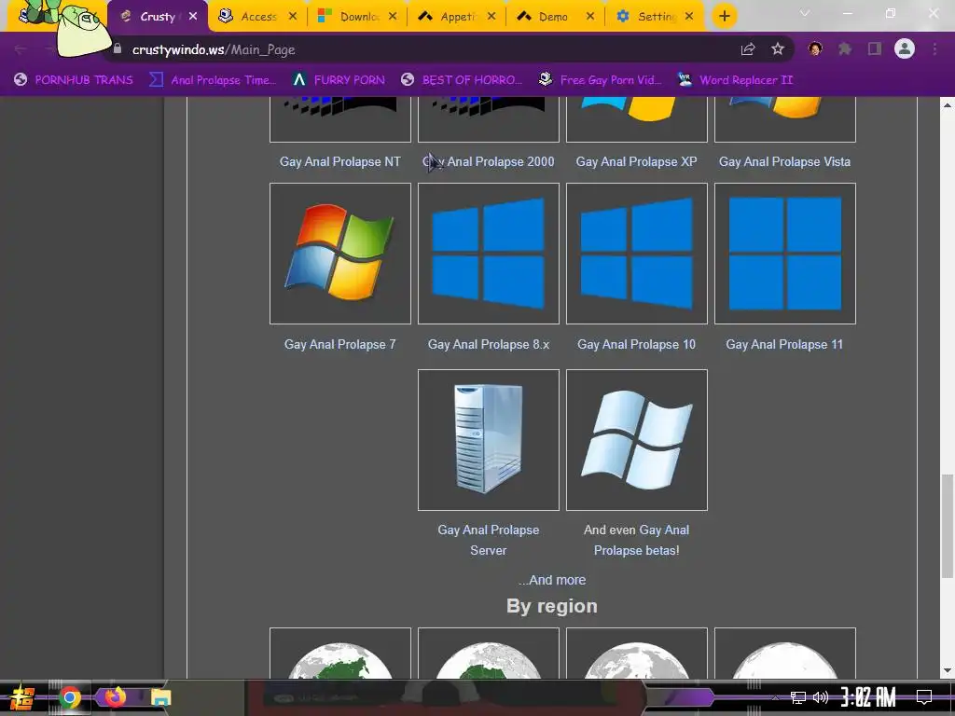Open File Explorer from the taskbar
The width and height of the screenshot is (955, 716).
point(160,697)
